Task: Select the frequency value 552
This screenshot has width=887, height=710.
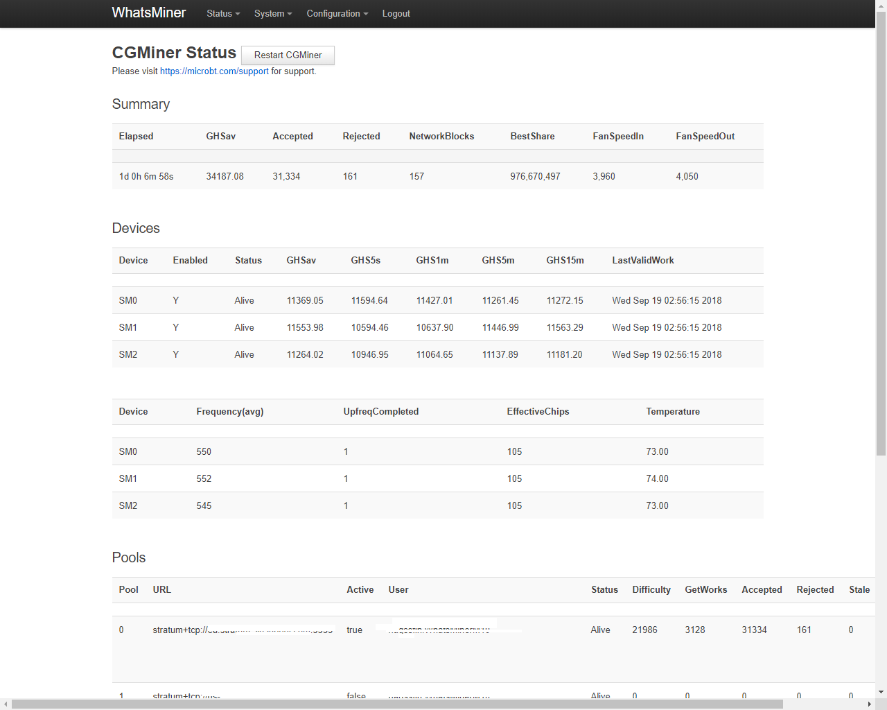Action: pyautogui.click(x=204, y=479)
